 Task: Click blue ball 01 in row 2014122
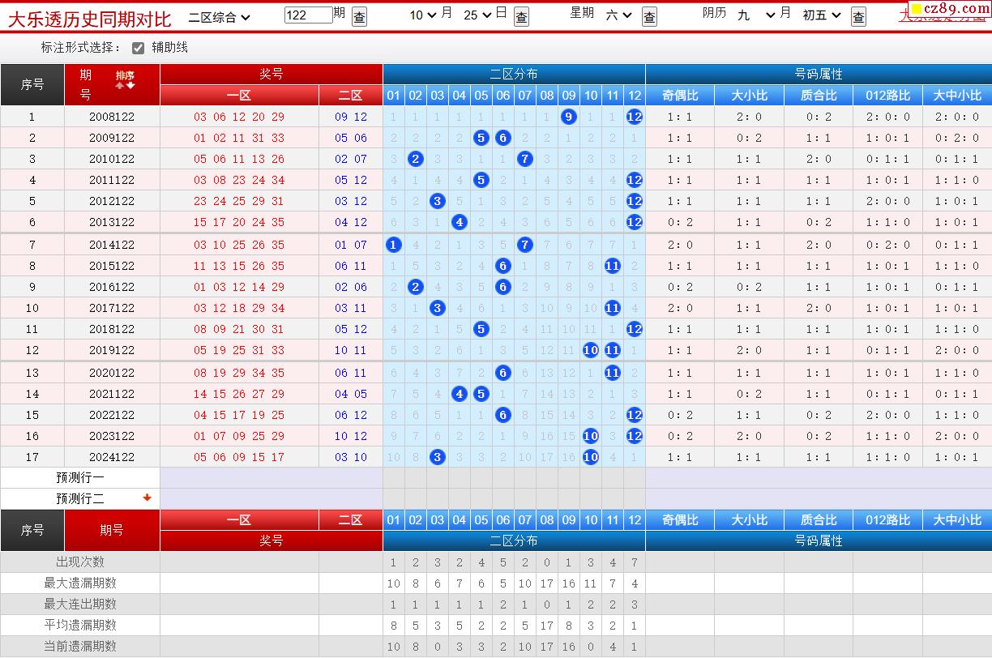coord(394,245)
